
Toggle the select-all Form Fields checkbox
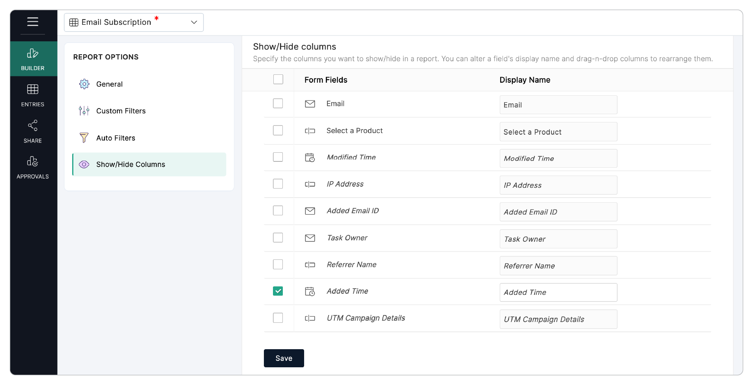pos(278,80)
